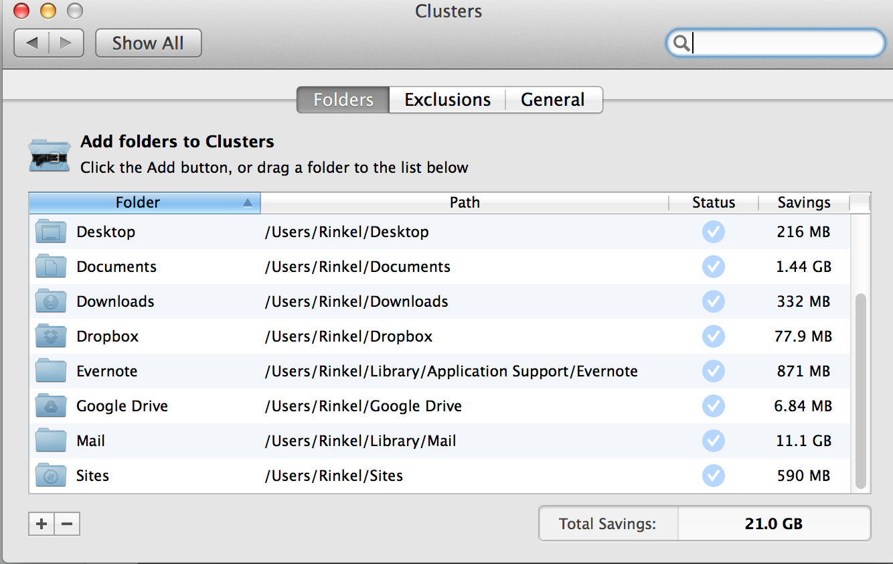Image resolution: width=893 pixels, height=564 pixels.
Task: Toggle the Mail status checkmark
Action: [713, 441]
